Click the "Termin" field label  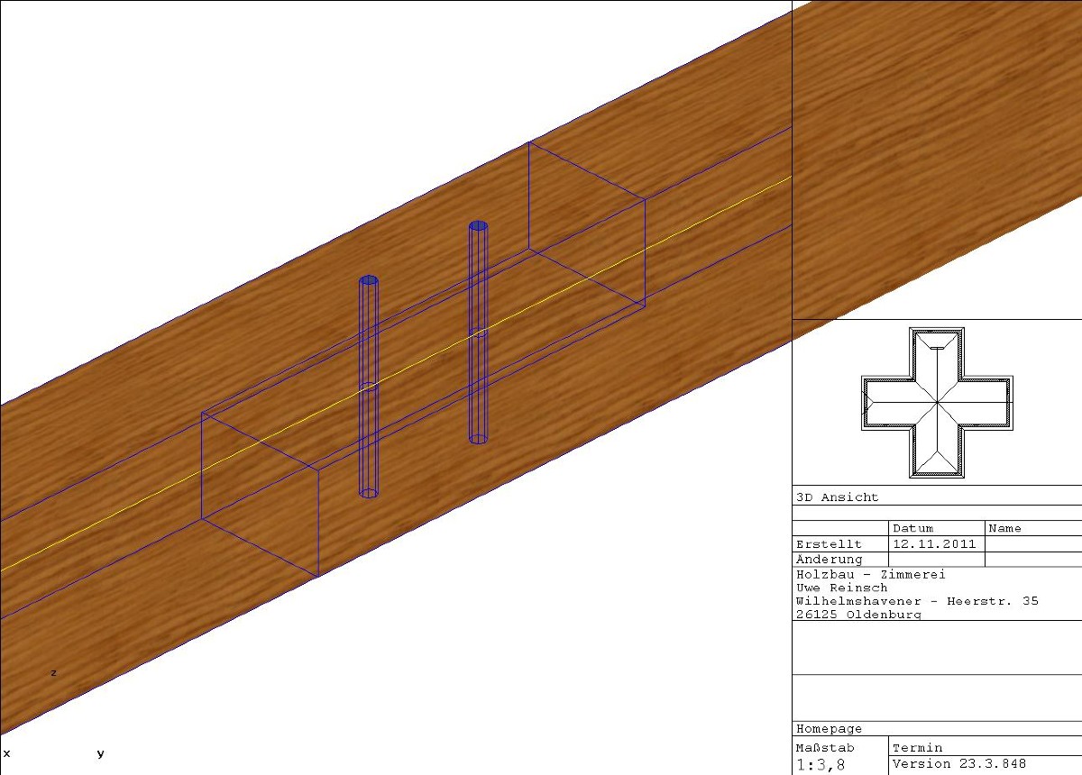pyautogui.click(x=917, y=747)
